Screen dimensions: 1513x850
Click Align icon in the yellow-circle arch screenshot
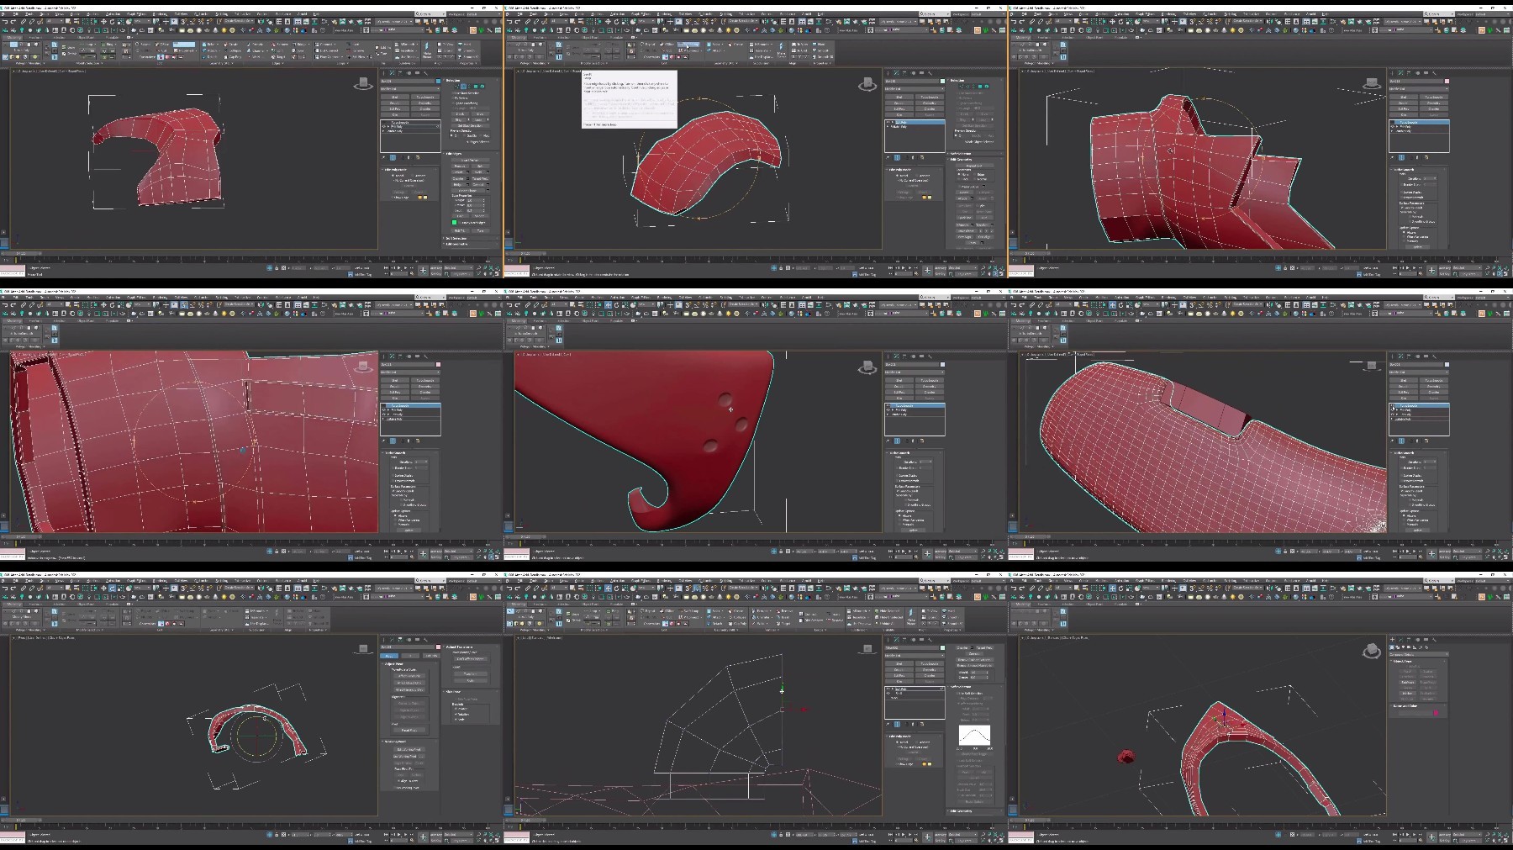click(270, 588)
